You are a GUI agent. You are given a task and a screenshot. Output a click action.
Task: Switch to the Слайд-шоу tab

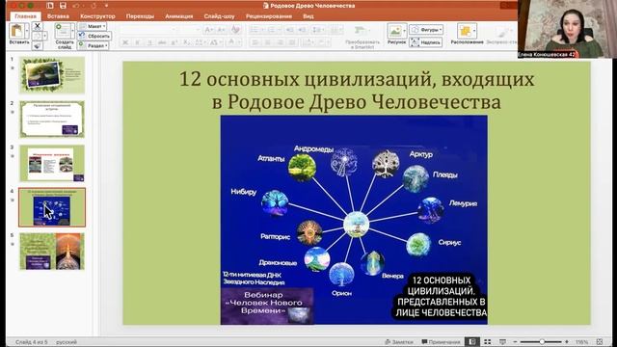click(219, 16)
